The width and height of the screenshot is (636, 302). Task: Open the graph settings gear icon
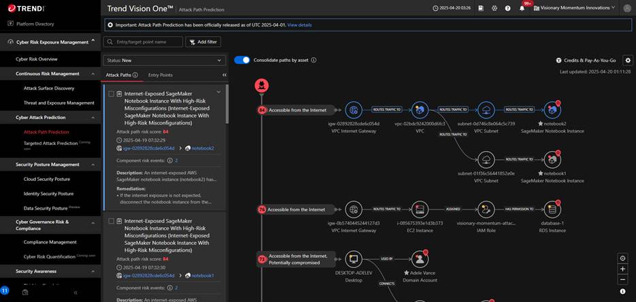(x=628, y=61)
